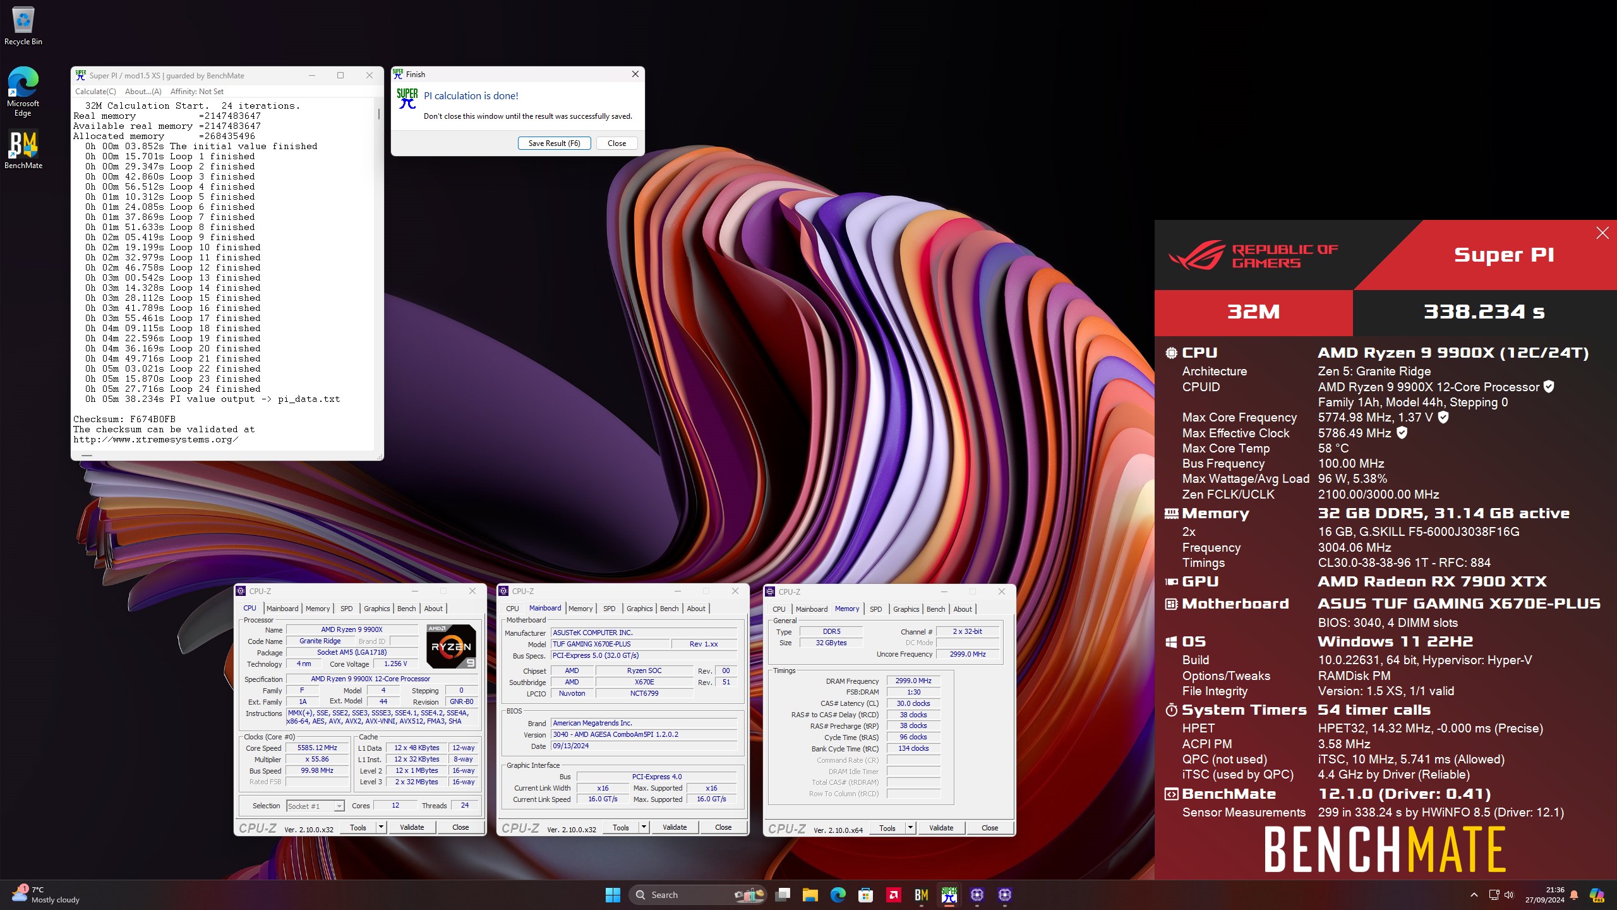Open Bench tab in CPU-Z CPU window

pos(407,609)
